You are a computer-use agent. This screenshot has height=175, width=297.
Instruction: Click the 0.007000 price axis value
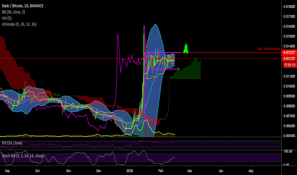click(x=289, y=116)
